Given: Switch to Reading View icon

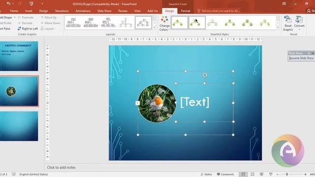Looking at the screenshot, I should point(261,174).
